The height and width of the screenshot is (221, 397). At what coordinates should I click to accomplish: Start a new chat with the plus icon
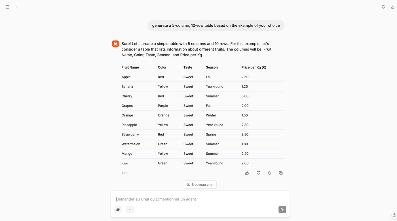17,7
